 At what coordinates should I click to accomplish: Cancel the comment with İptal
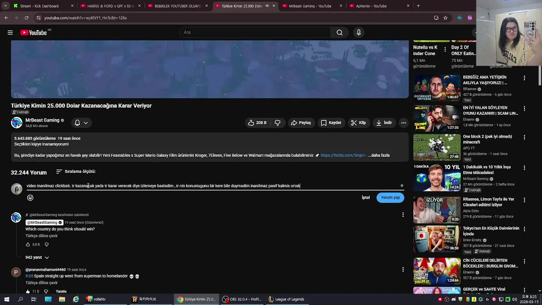click(365, 197)
